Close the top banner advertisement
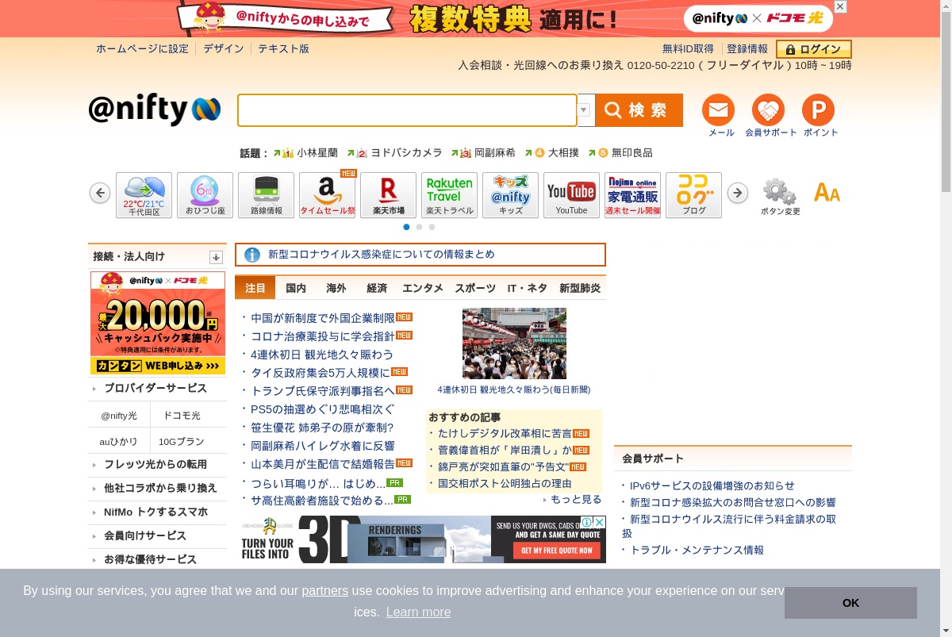952x637 pixels. coord(840,6)
